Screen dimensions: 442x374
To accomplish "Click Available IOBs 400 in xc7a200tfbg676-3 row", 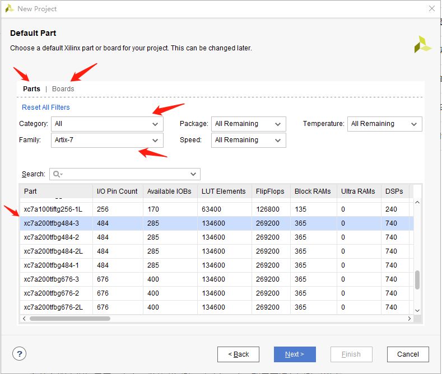I will pos(153,279).
